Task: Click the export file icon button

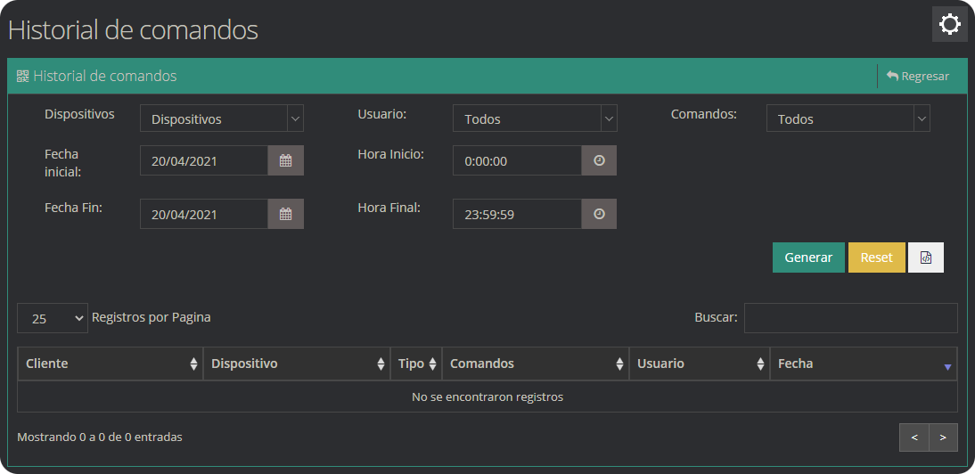Action: tap(925, 257)
